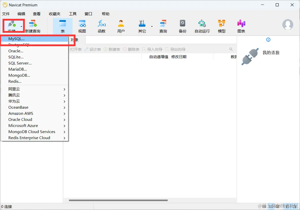Click the horizontal scrollbar in object list

coord(118,200)
